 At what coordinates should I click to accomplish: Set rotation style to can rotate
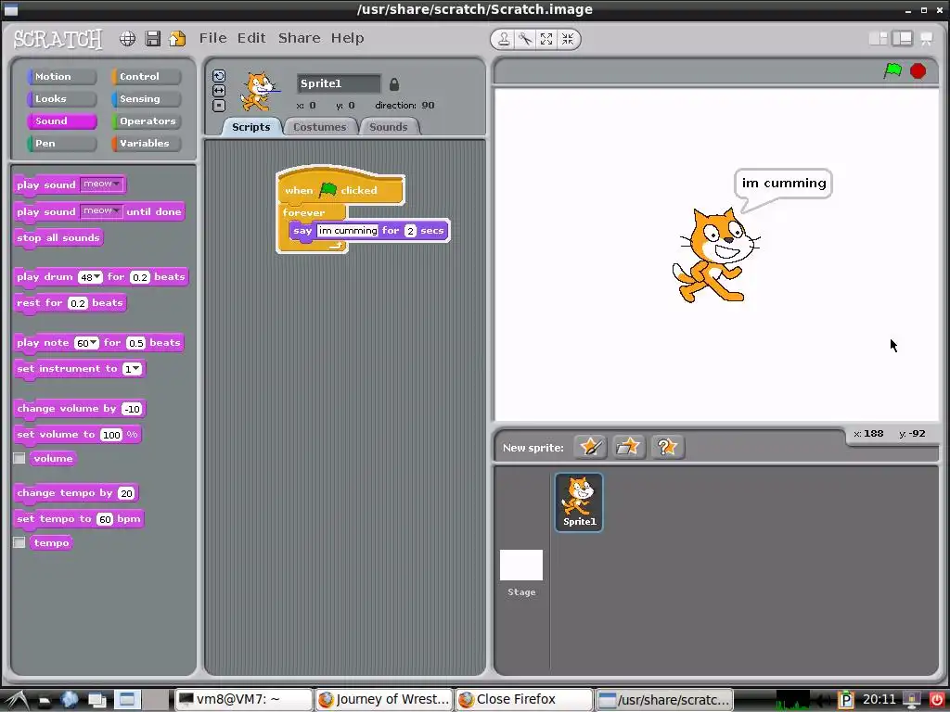tap(219, 76)
